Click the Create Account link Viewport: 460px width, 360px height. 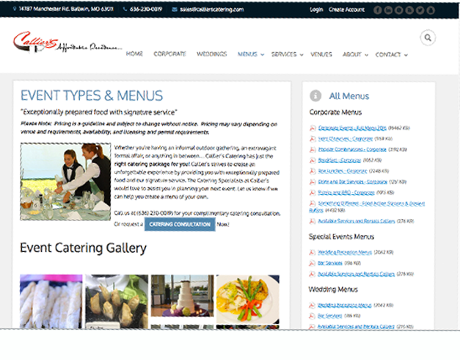pos(346,10)
